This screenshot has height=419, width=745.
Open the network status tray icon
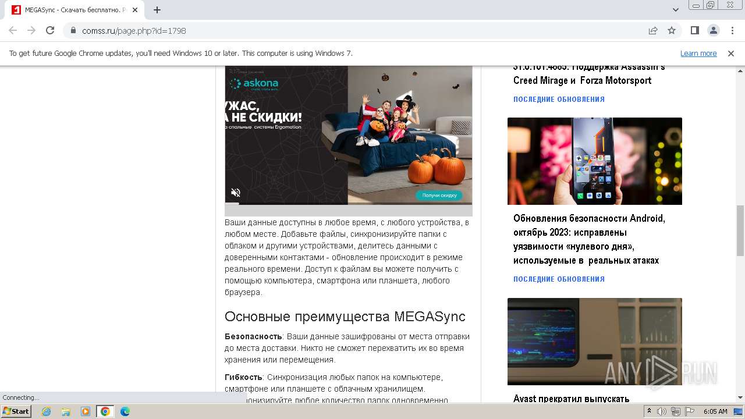pos(676,411)
